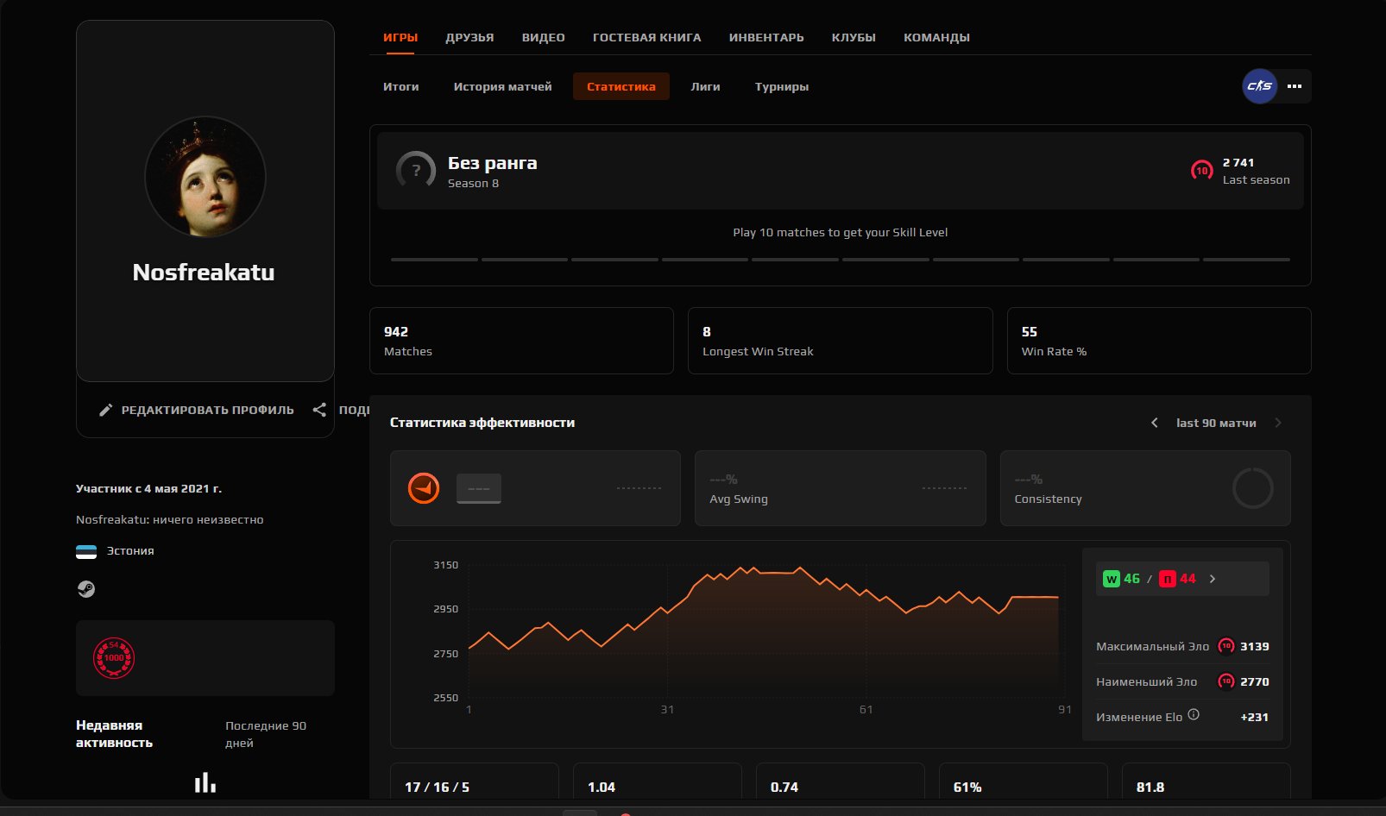
Task: Click РЕДАКТИРОВАТЬ ПРОФИЛЬ button
Action: click(x=196, y=410)
